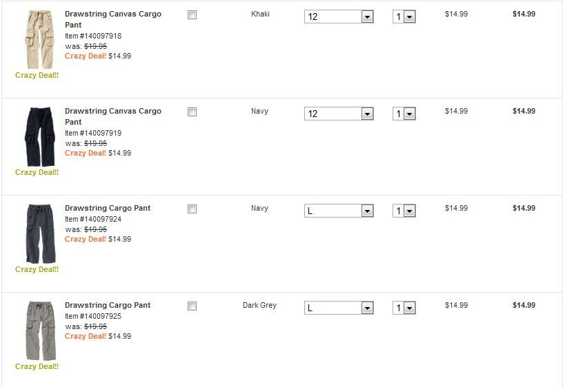
Task: Expand quantity dropdown for dark grey pant
Action: coord(404,308)
